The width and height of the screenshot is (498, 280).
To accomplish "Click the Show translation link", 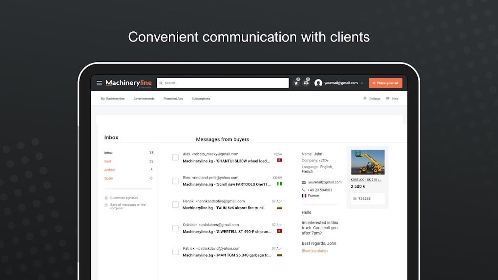I will click(314, 250).
